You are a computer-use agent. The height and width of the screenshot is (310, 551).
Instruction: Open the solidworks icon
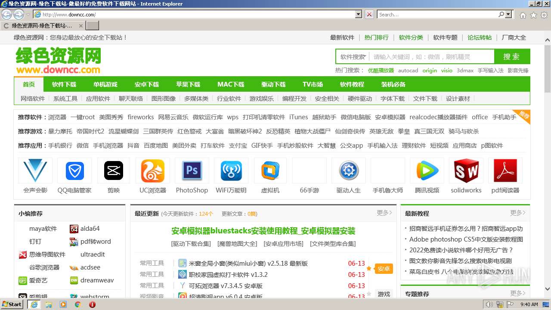pyautogui.click(x=466, y=171)
